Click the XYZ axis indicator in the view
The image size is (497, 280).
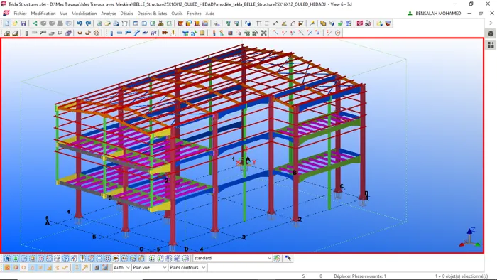[x=470, y=237]
